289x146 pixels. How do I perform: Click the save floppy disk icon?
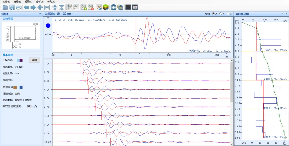12,7
